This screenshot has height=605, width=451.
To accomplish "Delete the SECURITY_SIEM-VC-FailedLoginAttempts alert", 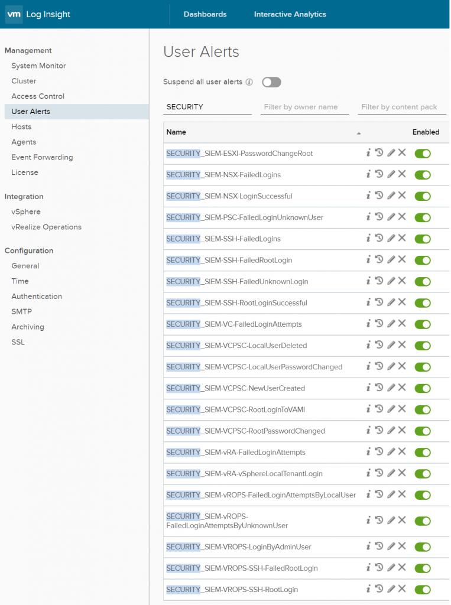I will [x=402, y=324].
